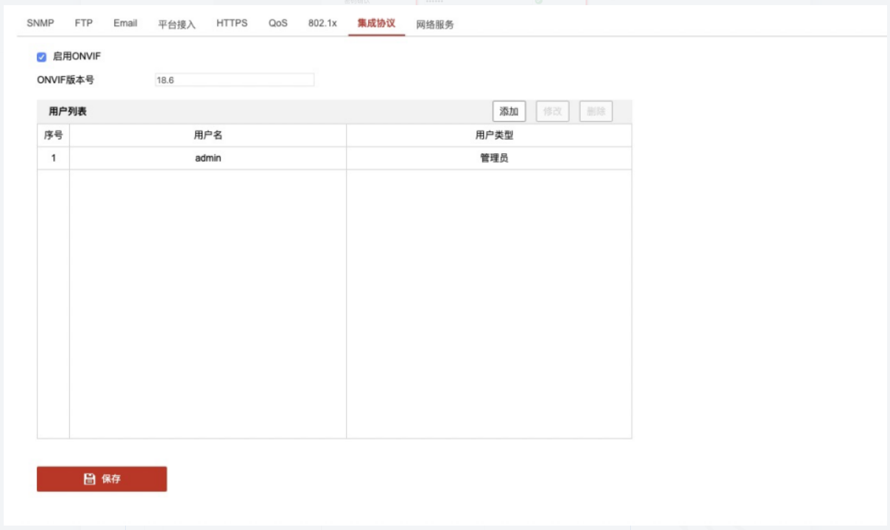This screenshot has height=530, width=890.
Task: Open the Email tab
Action: tap(125, 23)
